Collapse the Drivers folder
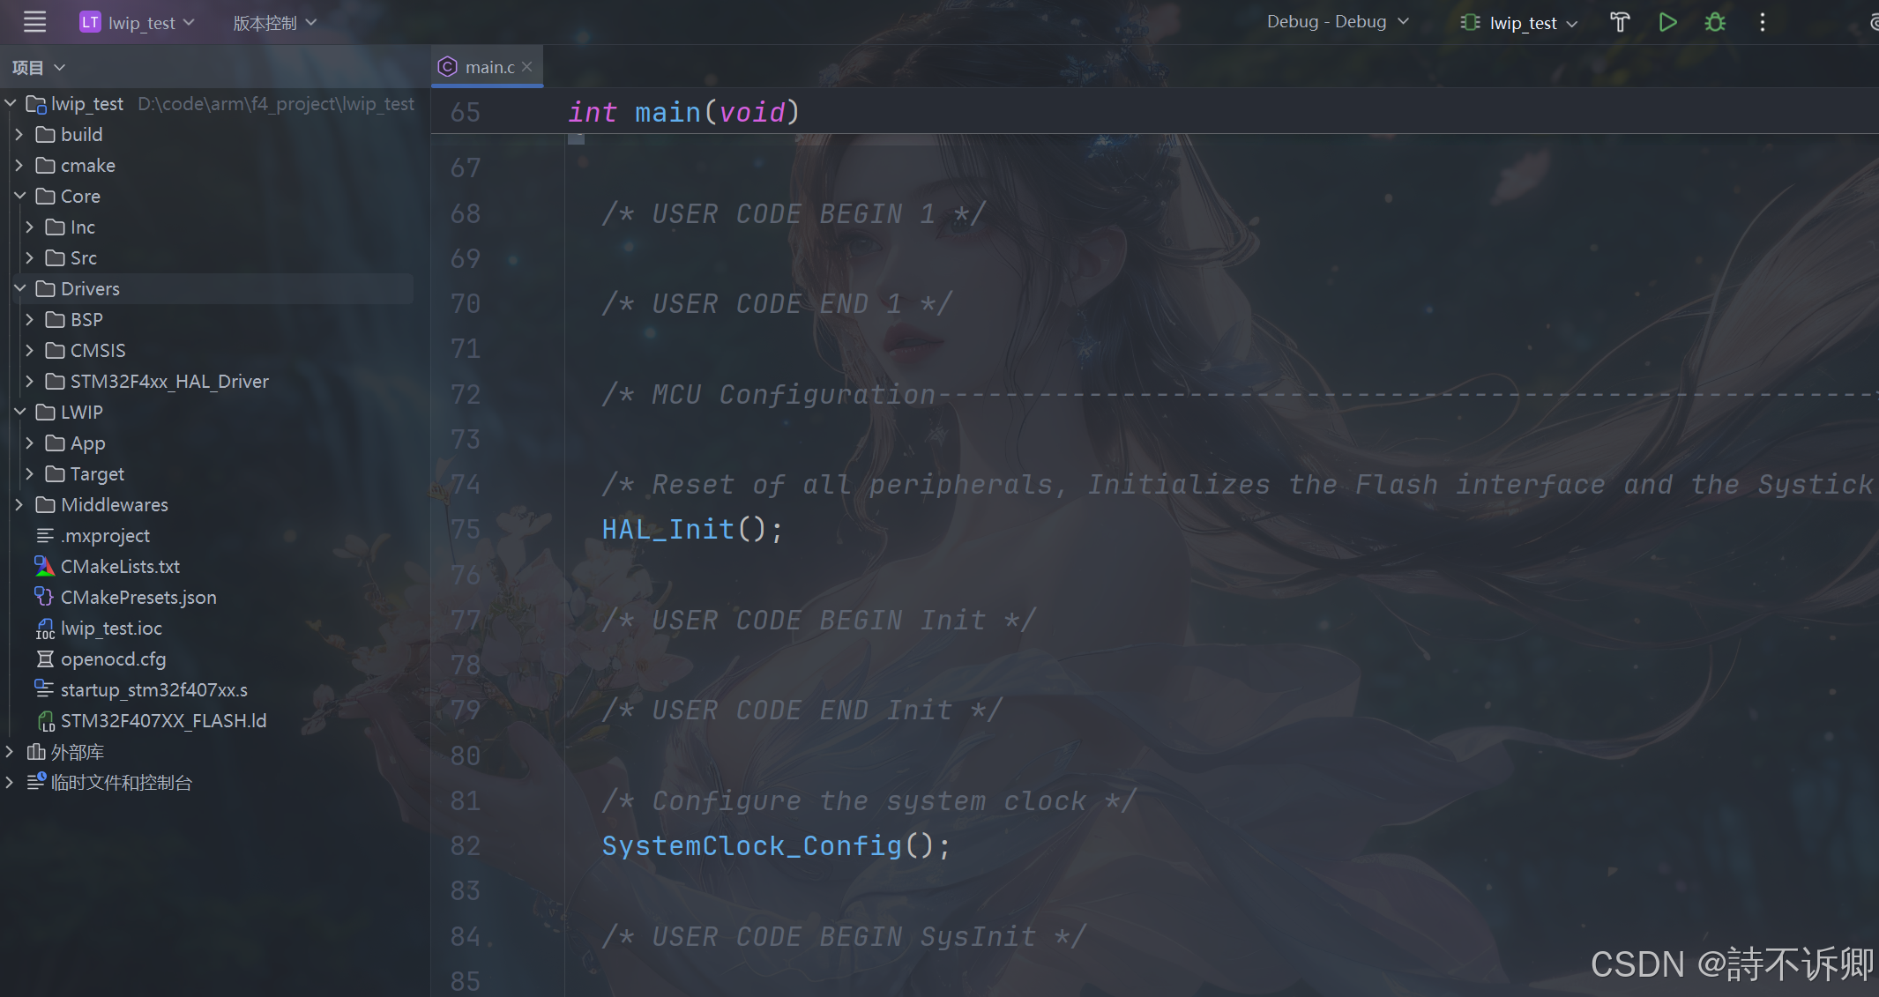 pyautogui.click(x=19, y=289)
